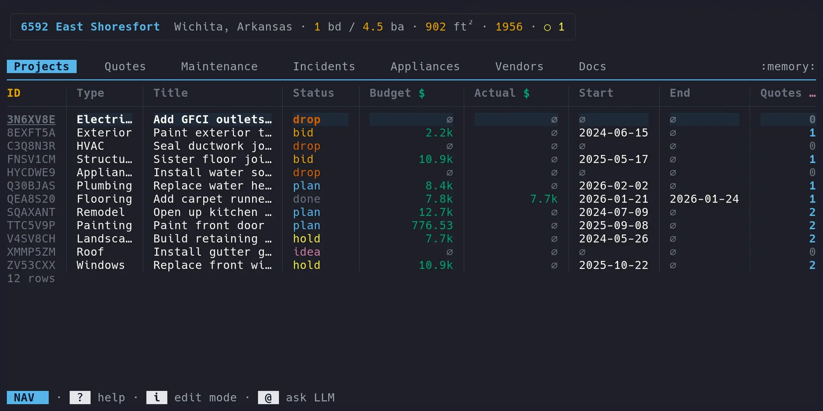Click the Status column header
The height and width of the screenshot is (411, 823).
tap(313, 93)
